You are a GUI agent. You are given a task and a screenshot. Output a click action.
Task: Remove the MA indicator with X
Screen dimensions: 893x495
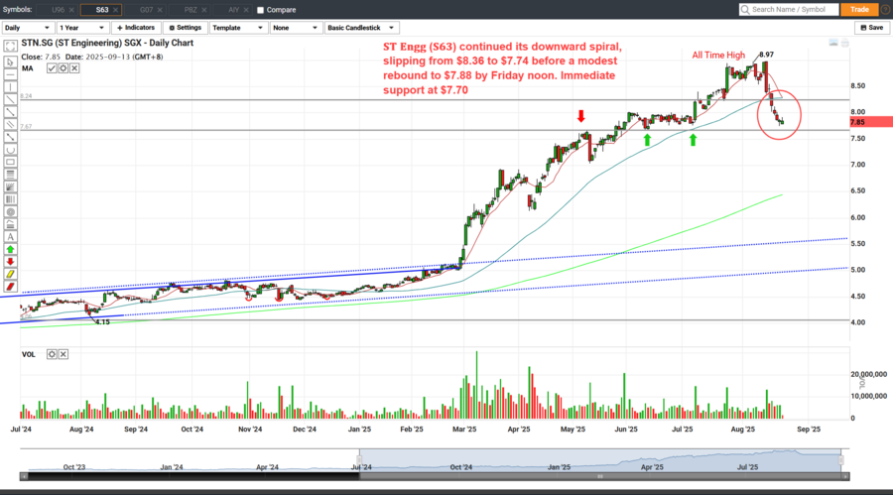click(x=74, y=68)
